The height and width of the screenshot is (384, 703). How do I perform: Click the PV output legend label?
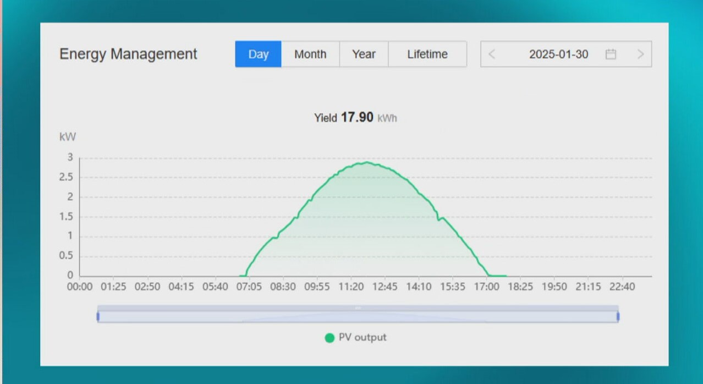click(363, 338)
